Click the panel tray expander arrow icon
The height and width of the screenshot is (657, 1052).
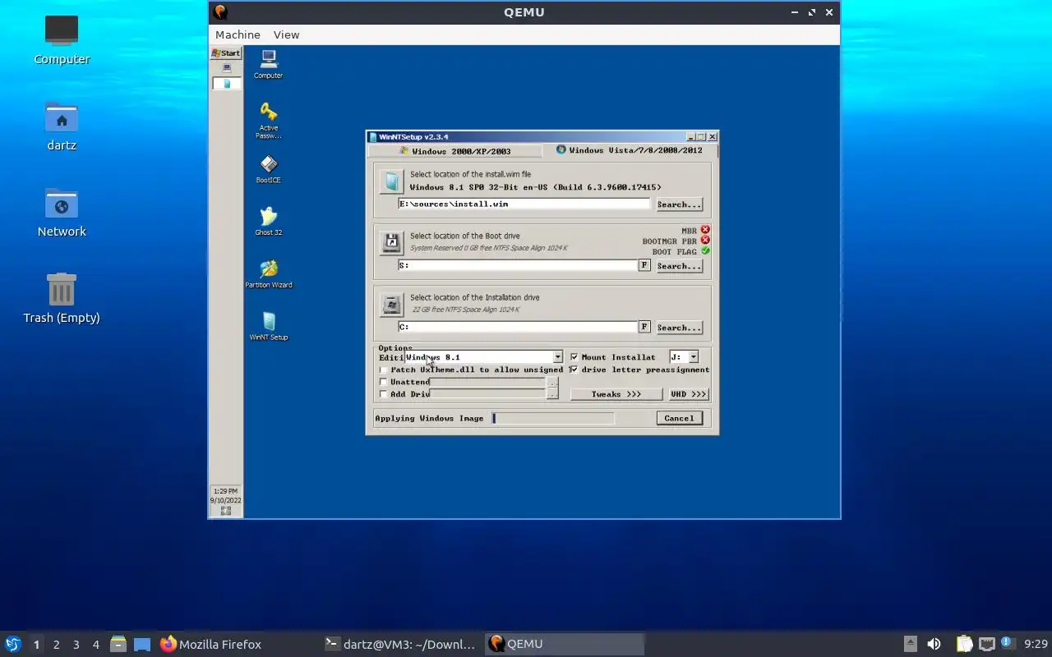(x=910, y=644)
